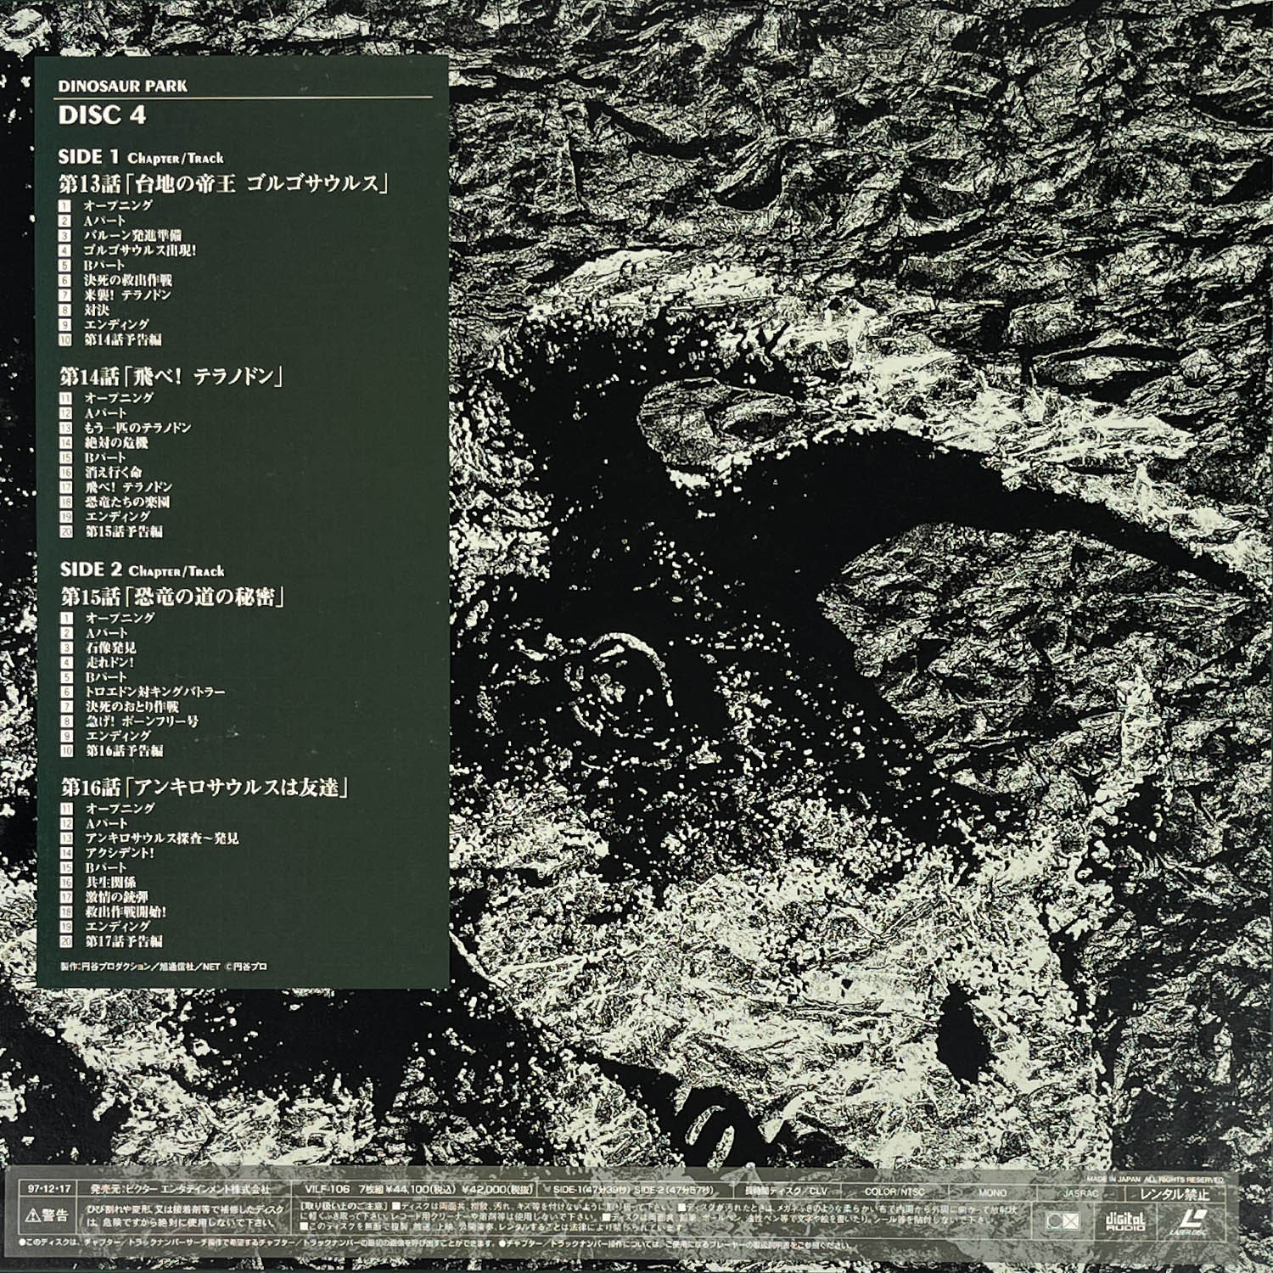
Task: Click track '第15話予告編'
Action: 124,531
